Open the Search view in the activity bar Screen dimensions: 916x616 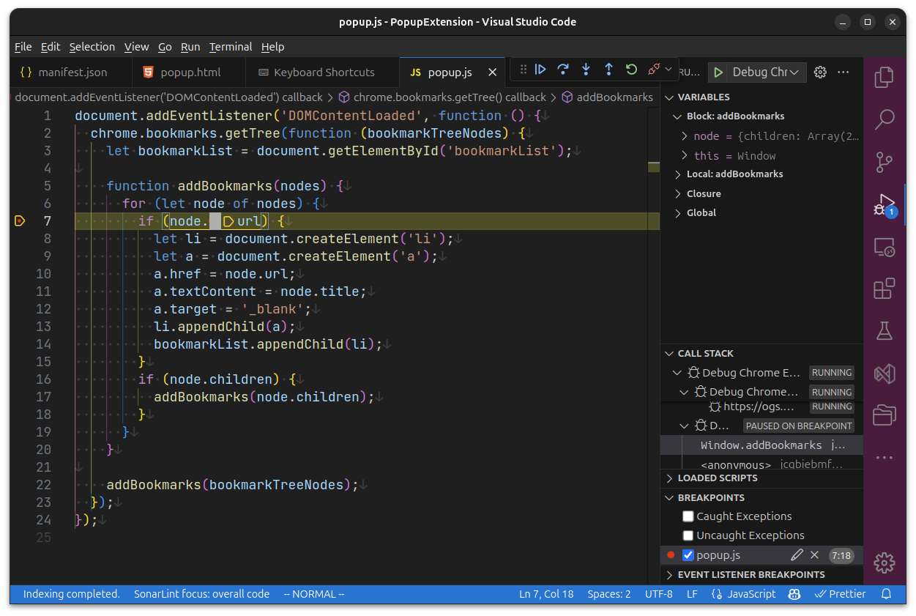(885, 119)
